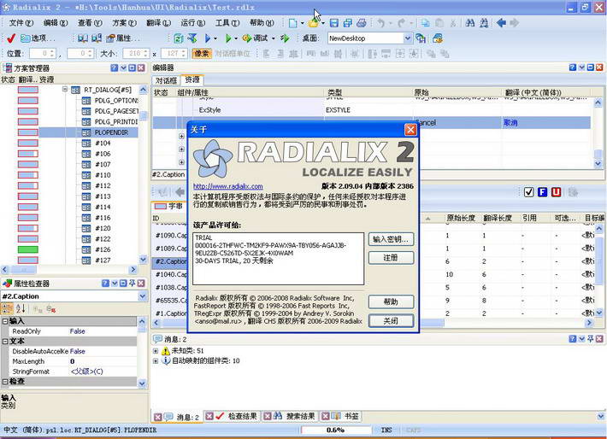The width and height of the screenshot is (607, 439).
Task: Click the desktop switch icon beside NewDesktop
Action: click(421, 38)
